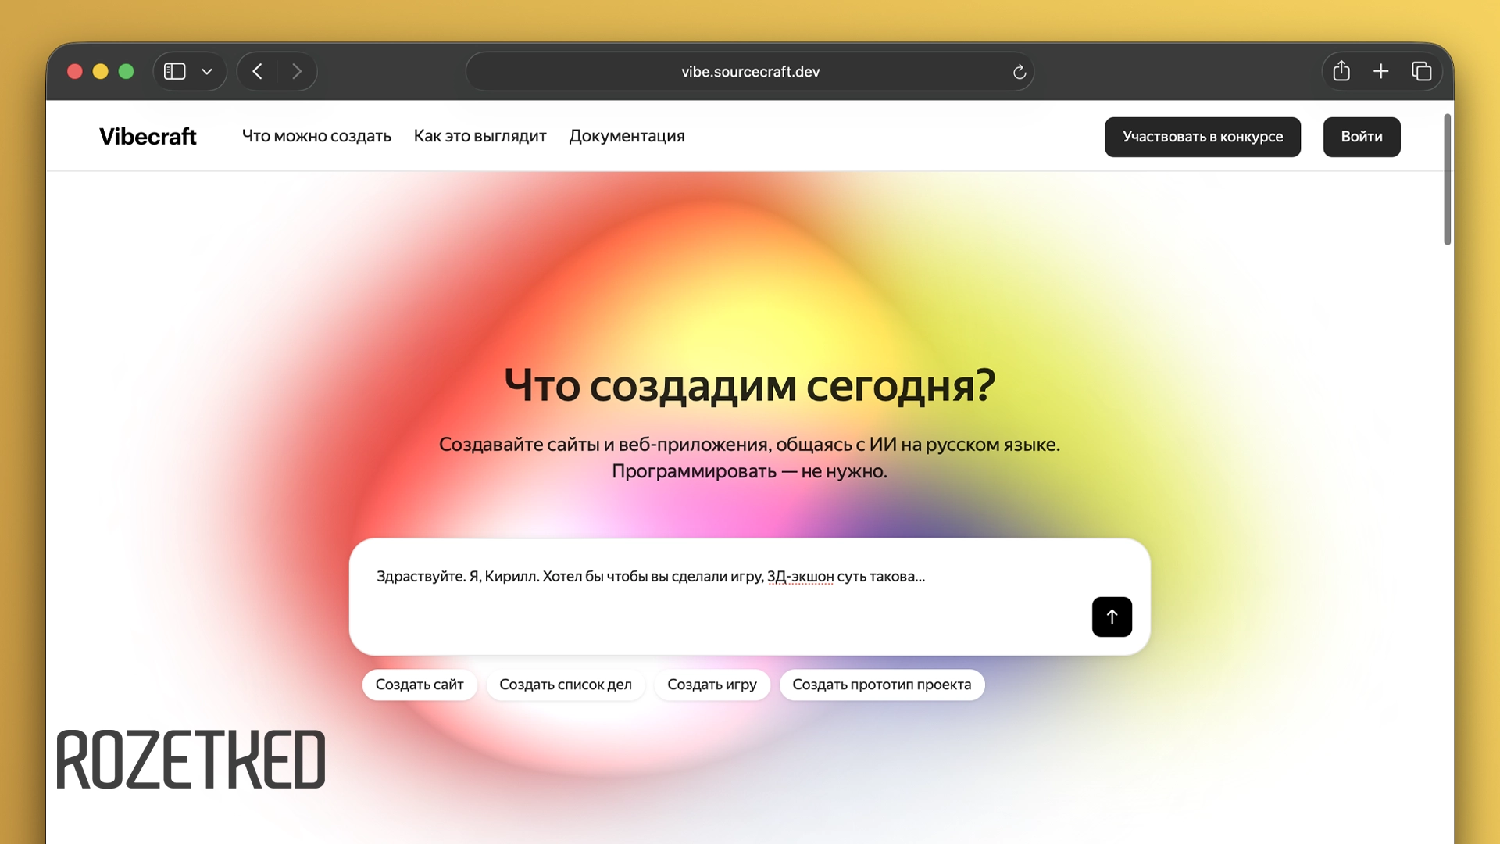Choose the 'Создать прототип проекта' suggestion chip
1500x844 pixels.
coord(882,685)
